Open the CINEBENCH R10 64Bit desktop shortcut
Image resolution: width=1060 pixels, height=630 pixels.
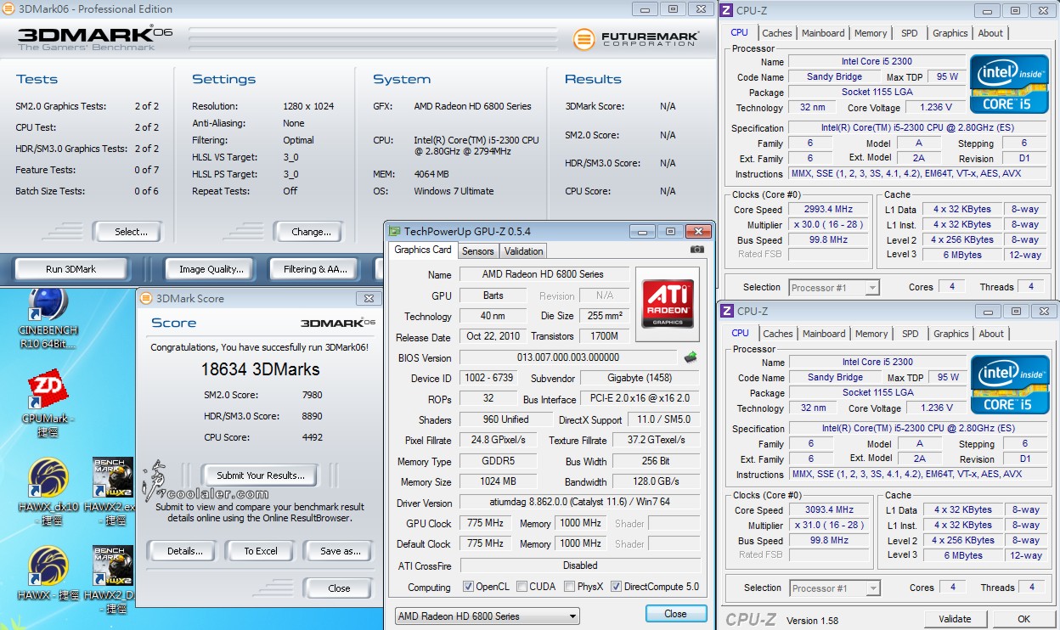point(48,318)
